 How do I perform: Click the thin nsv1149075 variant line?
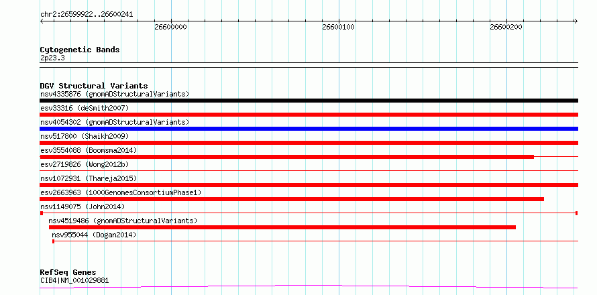pos(309,213)
